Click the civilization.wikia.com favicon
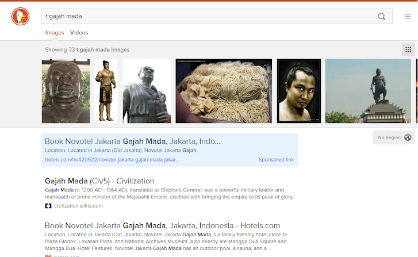The image size is (418, 257). point(48,206)
